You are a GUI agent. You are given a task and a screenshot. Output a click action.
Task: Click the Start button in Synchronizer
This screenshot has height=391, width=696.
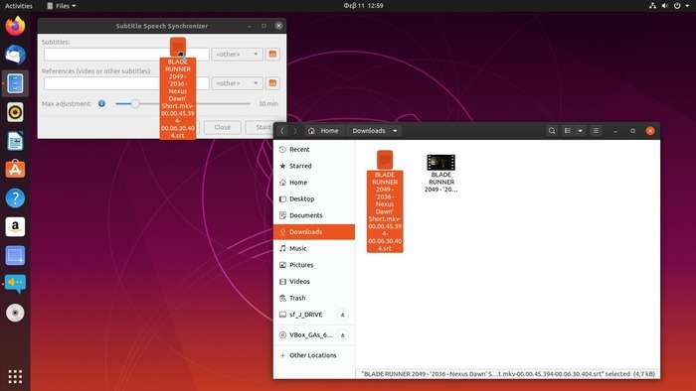(263, 127)
